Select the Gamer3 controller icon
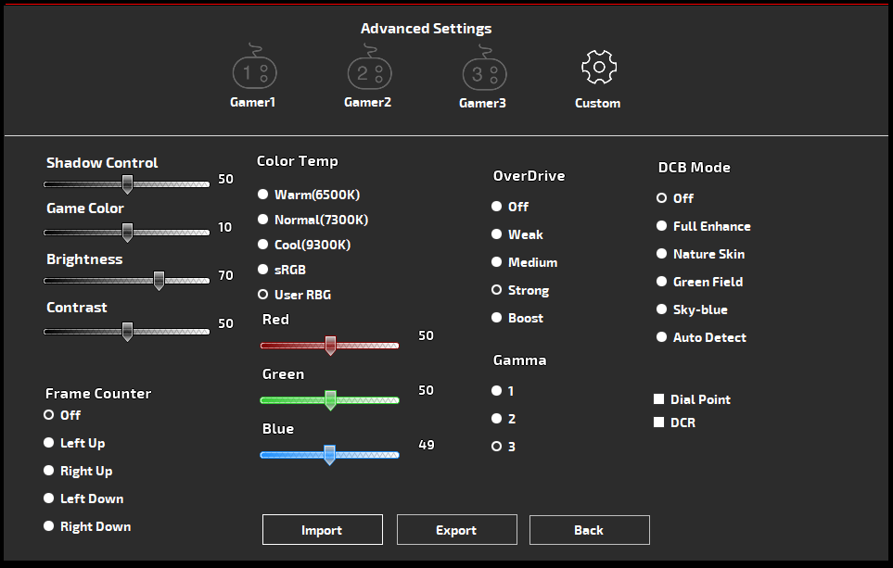893x568 pixels. [485, 67]
